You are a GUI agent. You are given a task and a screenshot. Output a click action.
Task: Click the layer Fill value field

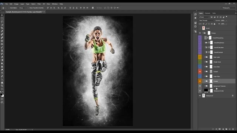pyautogui.click(x=223, y=24)
